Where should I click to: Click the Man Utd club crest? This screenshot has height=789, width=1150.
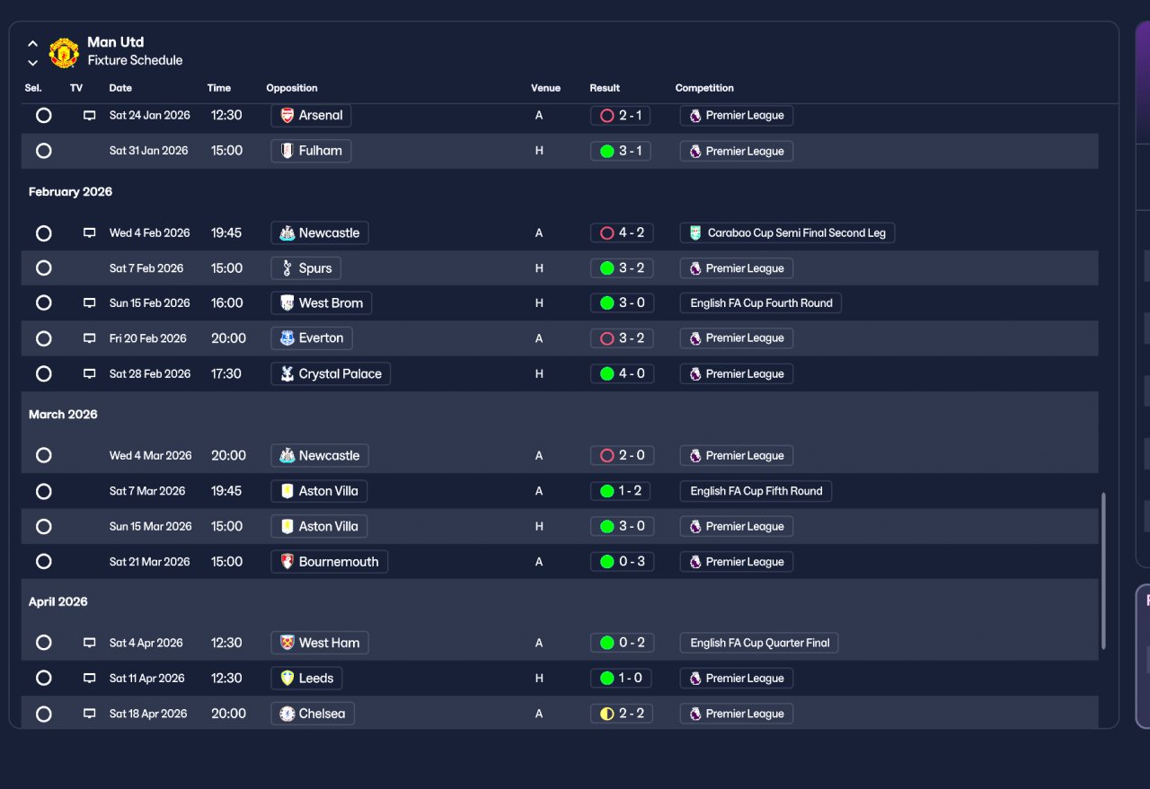(x=64, y=52)
